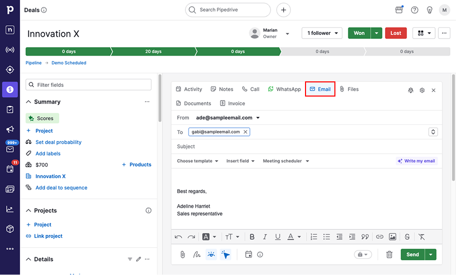Open the Mail inbox icon with 999+ badge
456x275 pixels.
click(x=10, y=149)
